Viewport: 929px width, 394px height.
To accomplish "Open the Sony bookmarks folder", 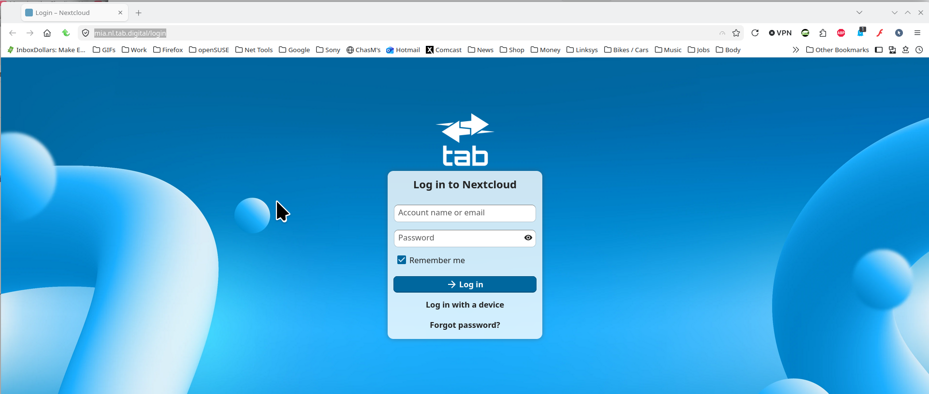I will pyautogui.click(x=328, y=50).
